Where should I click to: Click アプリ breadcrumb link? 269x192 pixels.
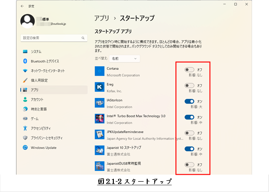102,18
